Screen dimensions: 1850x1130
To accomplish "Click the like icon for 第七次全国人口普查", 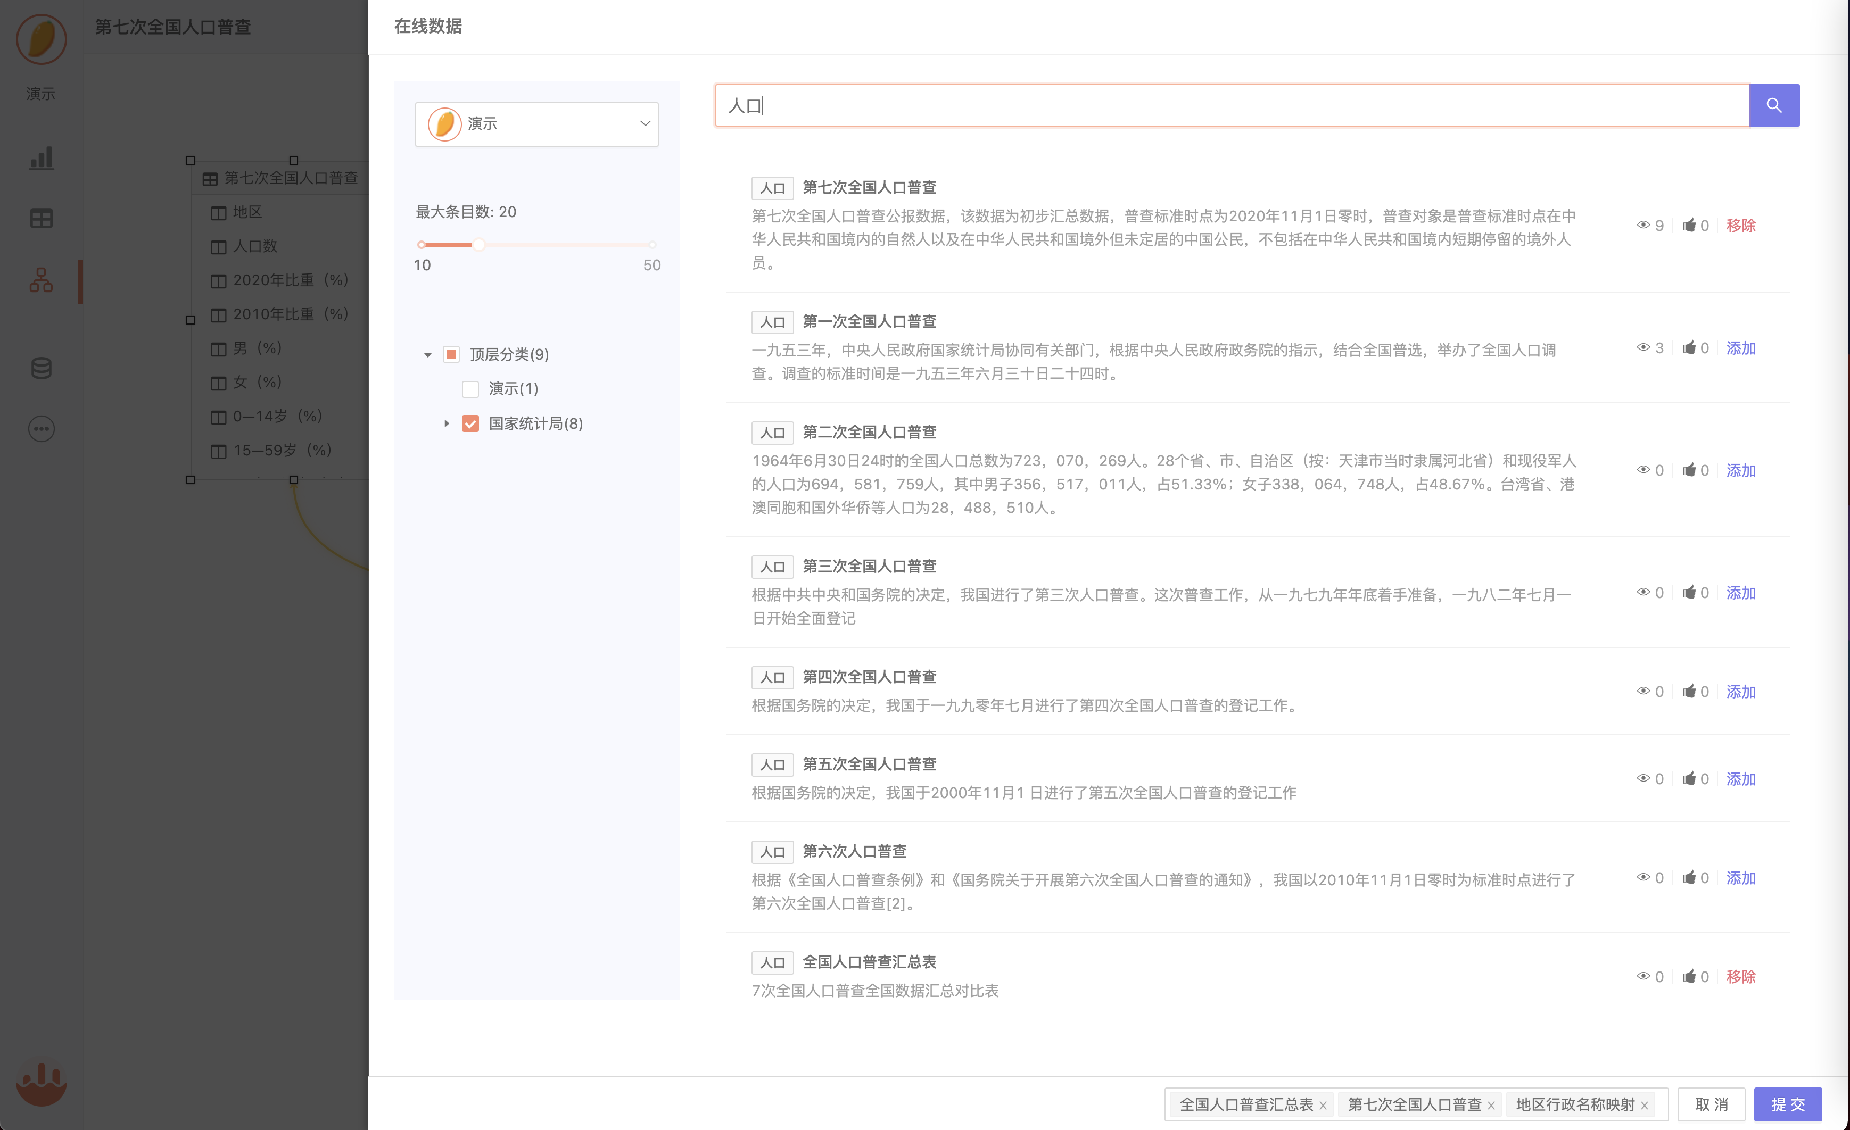I will point(1689,225).
